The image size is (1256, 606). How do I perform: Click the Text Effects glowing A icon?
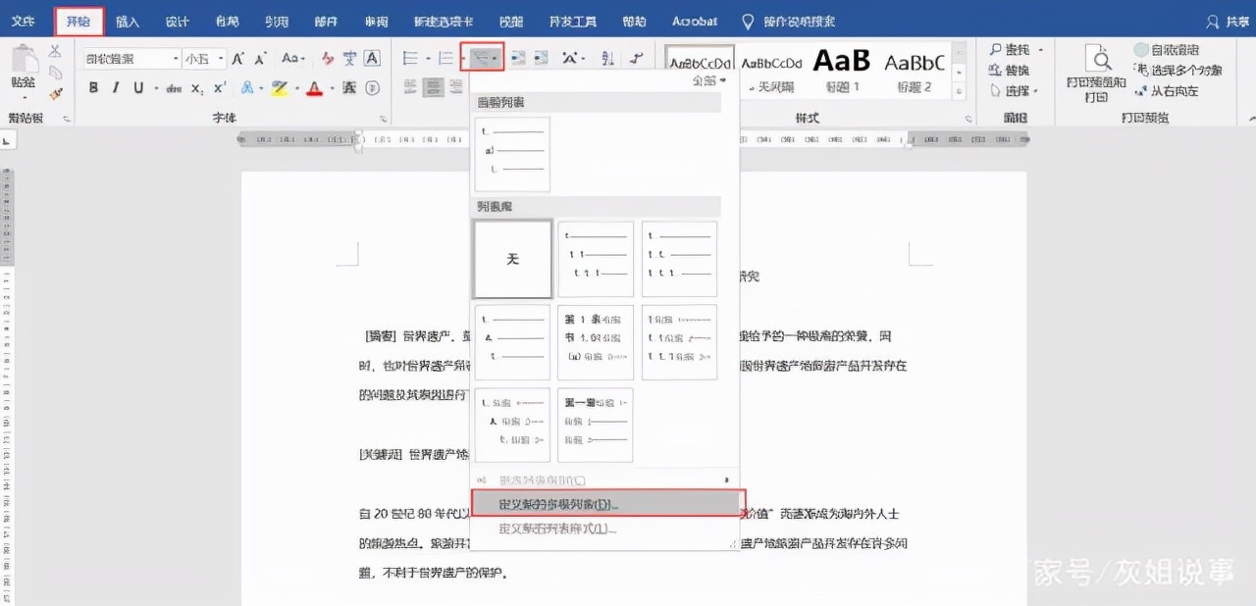click(x=247, y=88)
